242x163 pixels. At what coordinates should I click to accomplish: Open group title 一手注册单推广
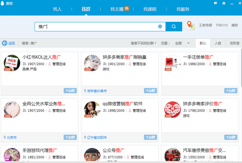point(198,57)
